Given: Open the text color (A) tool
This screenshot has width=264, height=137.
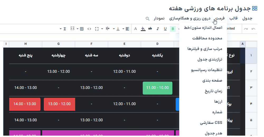Looking at the screenshot, I should click(135, 29).
